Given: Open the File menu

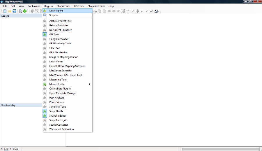Looking at the screenshot, I should click(x=5, y=6).
